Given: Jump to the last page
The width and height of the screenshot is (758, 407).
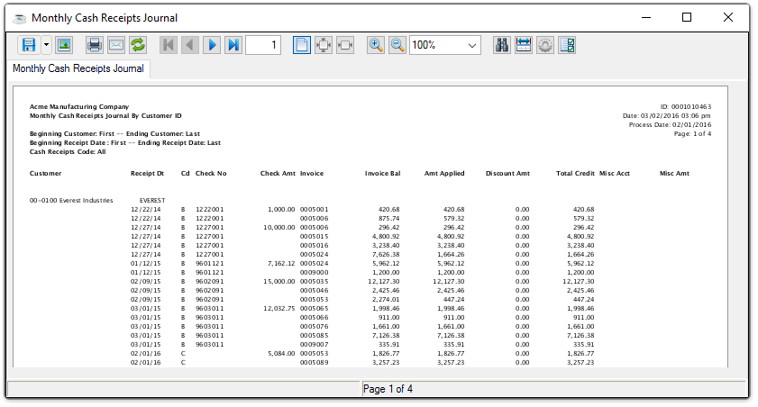Looking at the screenshot, I should pyautogui.click(x=233, y=45).
